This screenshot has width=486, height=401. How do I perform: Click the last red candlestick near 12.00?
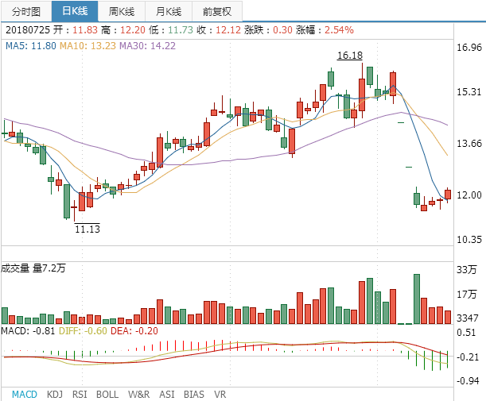click(448, 195)
